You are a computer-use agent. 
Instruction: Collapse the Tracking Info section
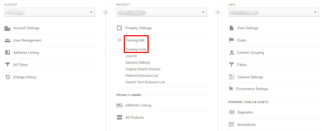click(135, 40)
